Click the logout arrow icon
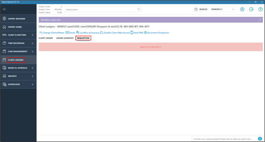Viewport: 265px width, 142px height. [251, 9]
